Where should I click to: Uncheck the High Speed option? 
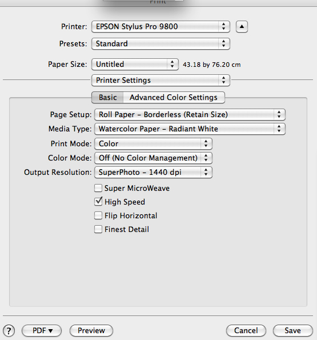[98, 202]
